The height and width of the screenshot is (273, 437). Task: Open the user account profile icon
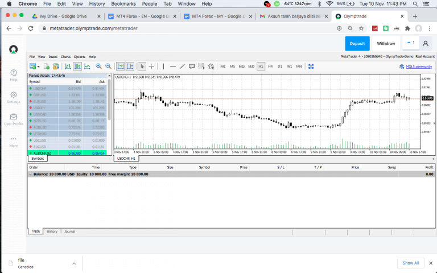[x=426, y=43]
